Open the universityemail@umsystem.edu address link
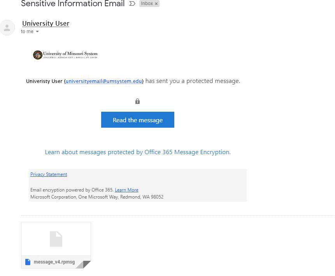 [103, 81]
